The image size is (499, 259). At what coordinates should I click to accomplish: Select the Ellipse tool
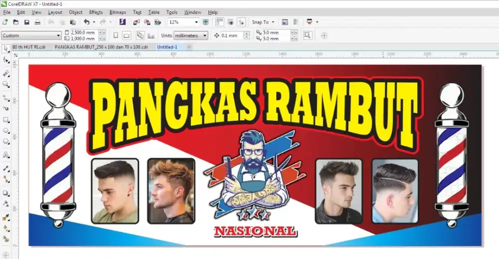(x=6, y=131)
